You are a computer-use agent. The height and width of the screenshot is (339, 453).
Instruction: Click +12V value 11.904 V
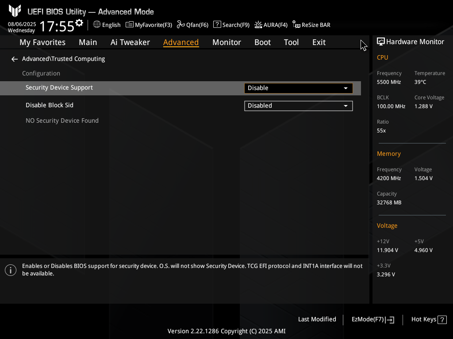point(388,250)
